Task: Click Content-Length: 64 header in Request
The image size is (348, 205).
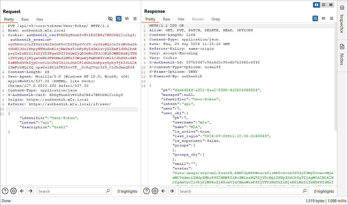Action: (28, 72)
